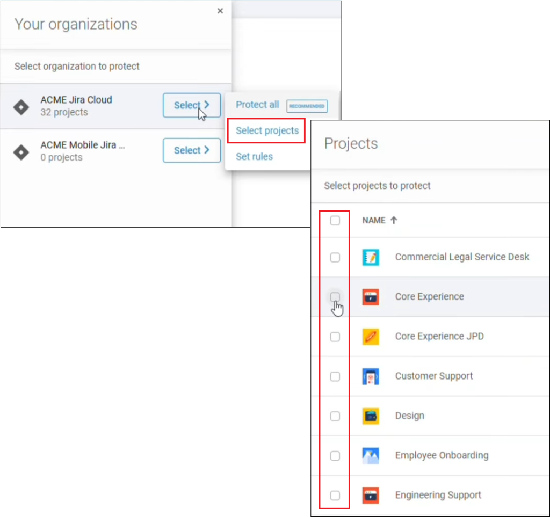Enable the Core Experience checkbox

(335, 296)
